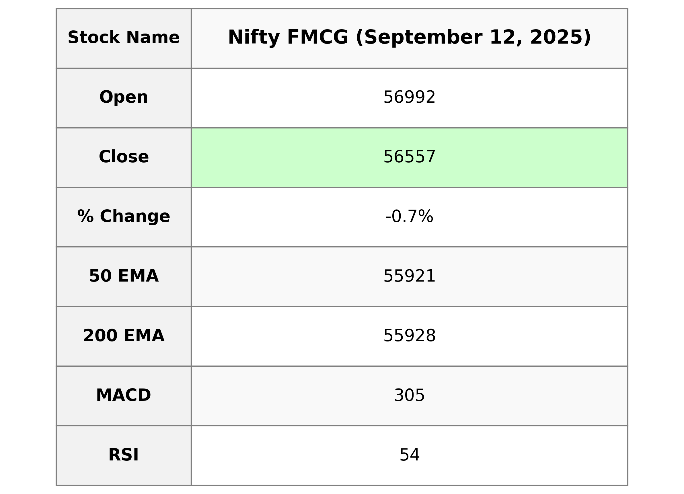Click the word "Nifty" in the title
The image size is (684, 494).
tap(254, 38)
